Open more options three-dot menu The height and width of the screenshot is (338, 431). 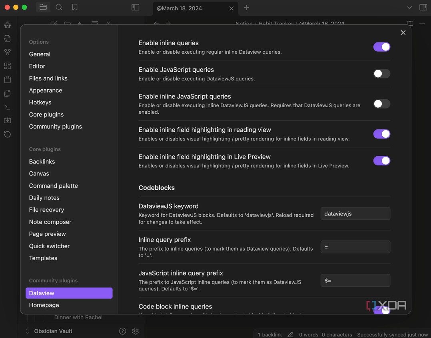tap(422, 24)
